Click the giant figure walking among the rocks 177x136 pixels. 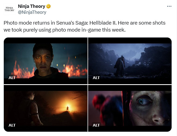click(120, 66)
